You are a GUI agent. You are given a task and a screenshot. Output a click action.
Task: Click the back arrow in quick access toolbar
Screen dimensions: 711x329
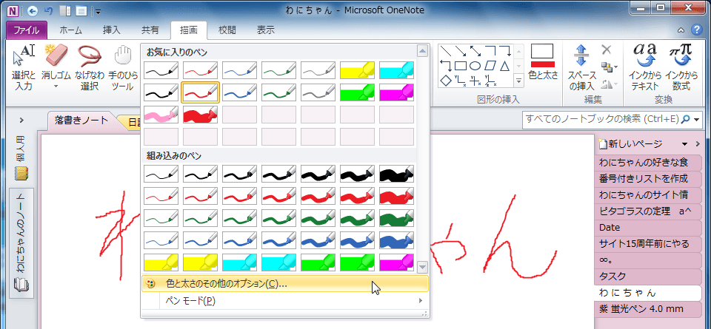tap(33, 11)
